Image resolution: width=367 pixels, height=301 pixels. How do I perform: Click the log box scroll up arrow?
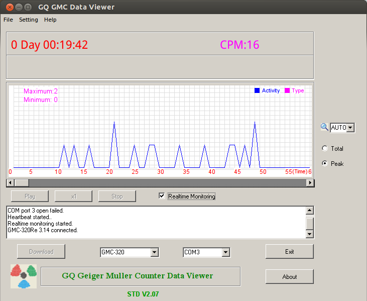click(310, 211)
